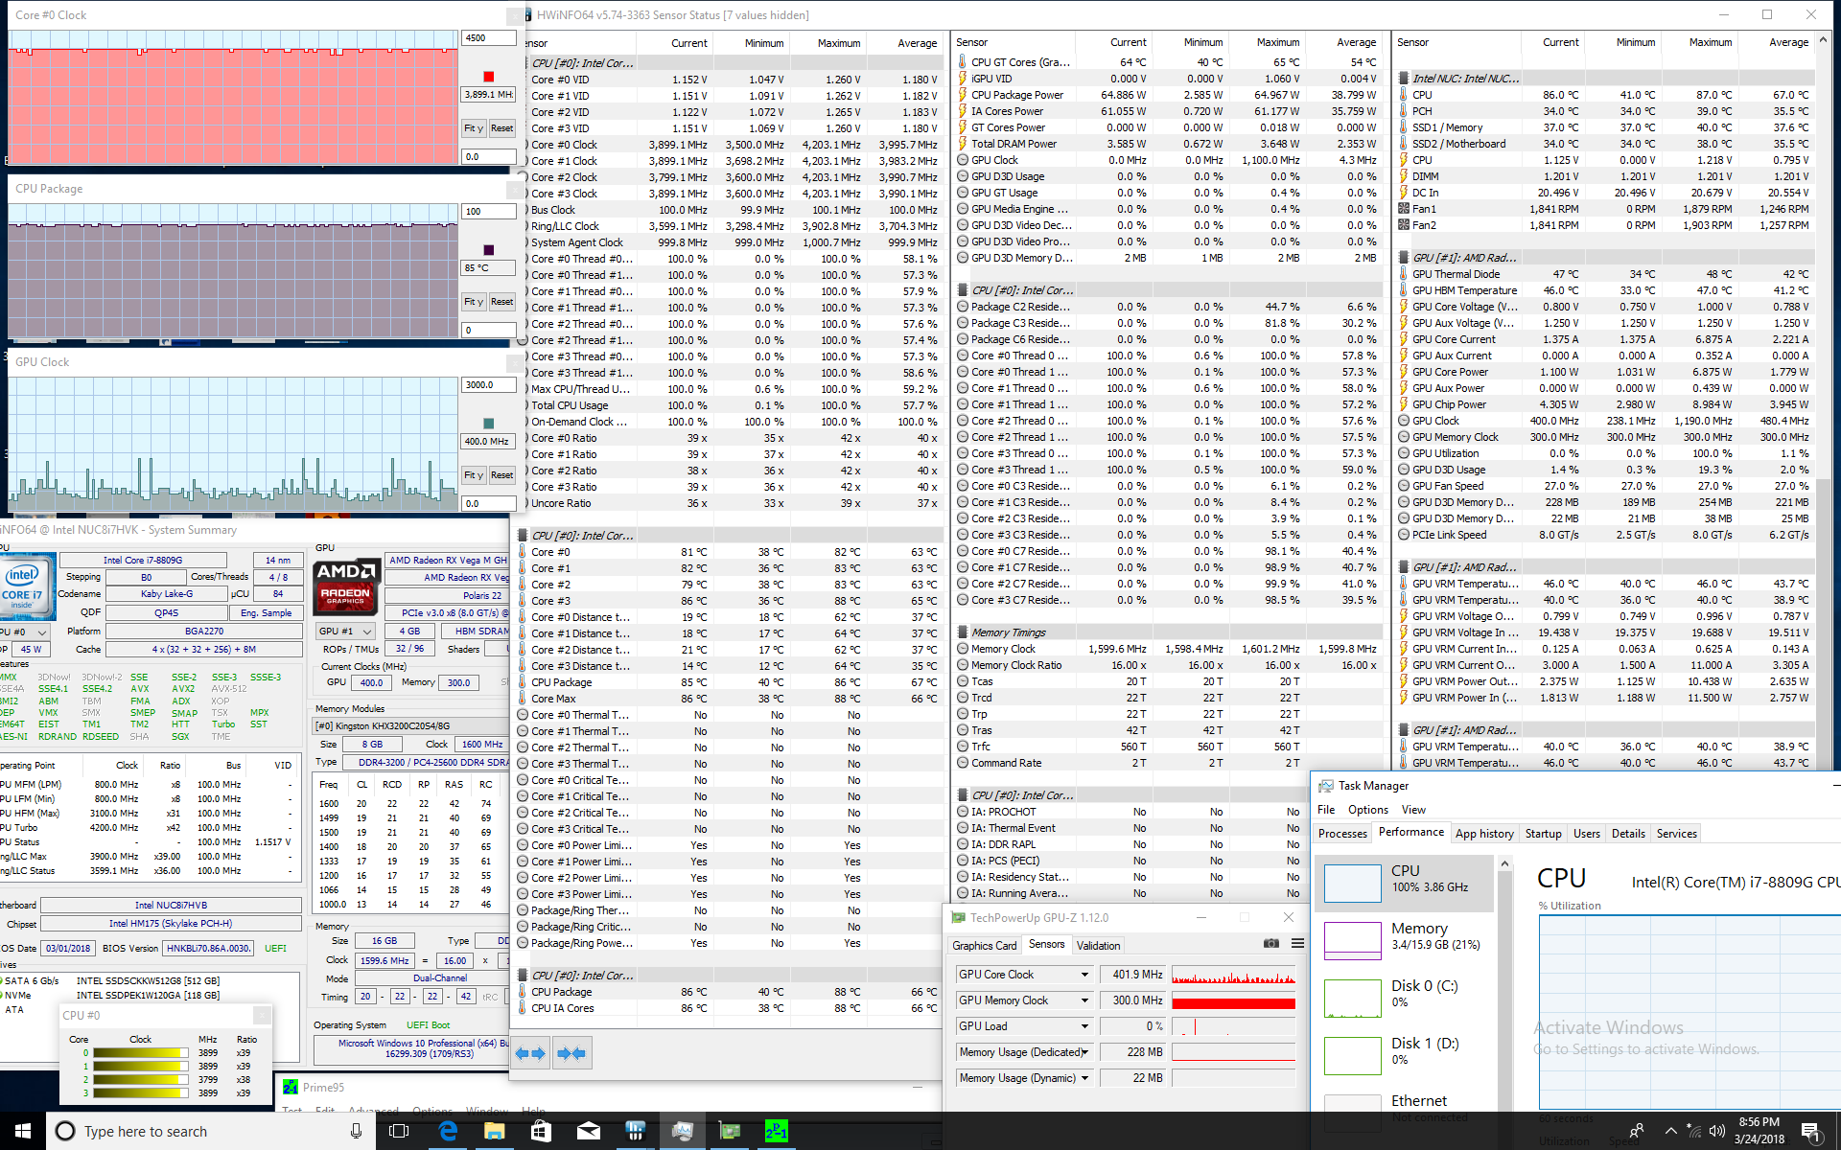Open the View menu in Task Manager

coord(1413,810)
